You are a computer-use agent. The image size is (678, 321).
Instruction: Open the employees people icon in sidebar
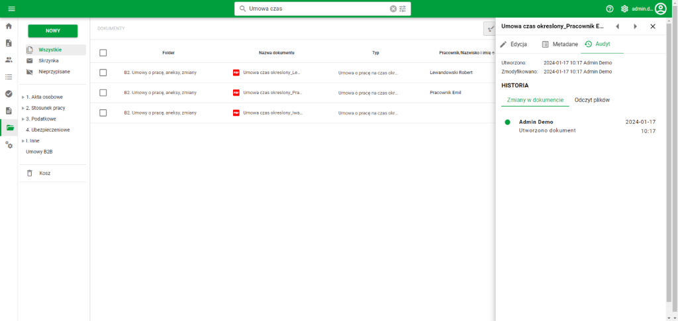coord(9,60)
